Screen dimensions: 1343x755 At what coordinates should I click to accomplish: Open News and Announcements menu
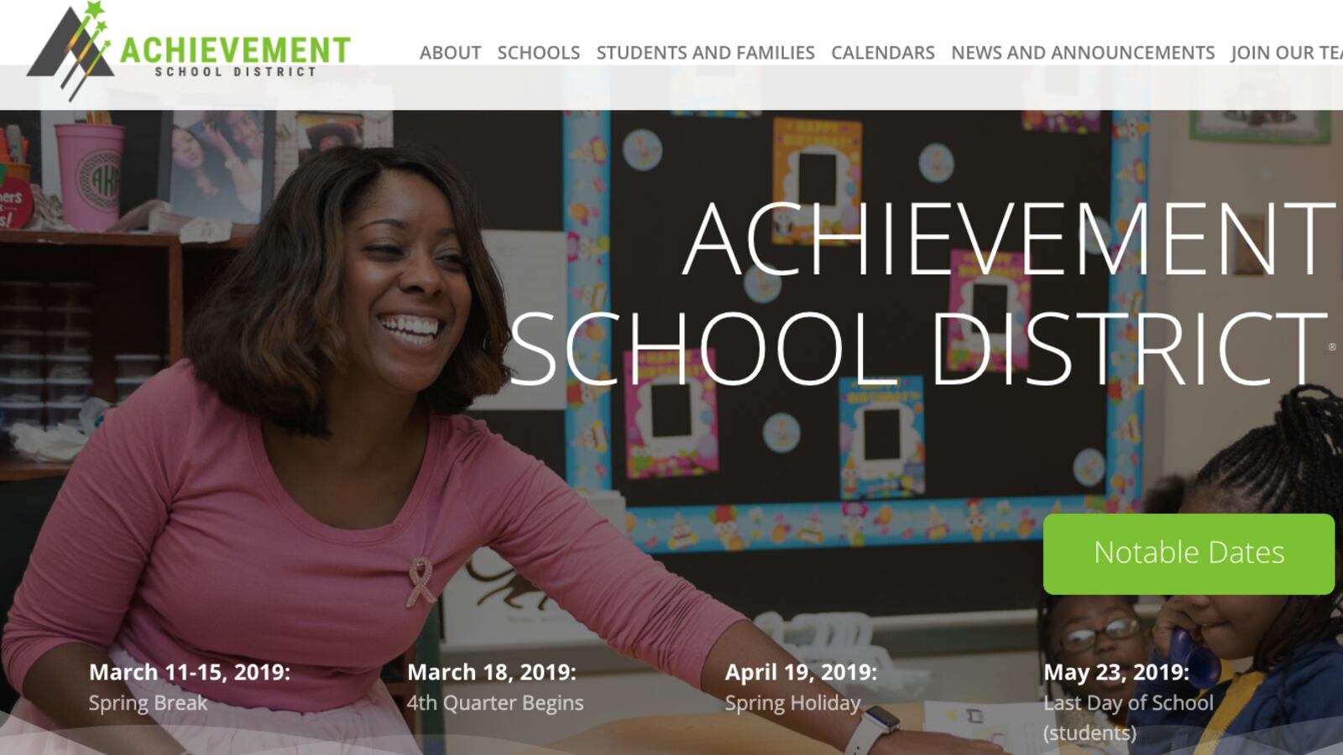tap(1083, 53)
